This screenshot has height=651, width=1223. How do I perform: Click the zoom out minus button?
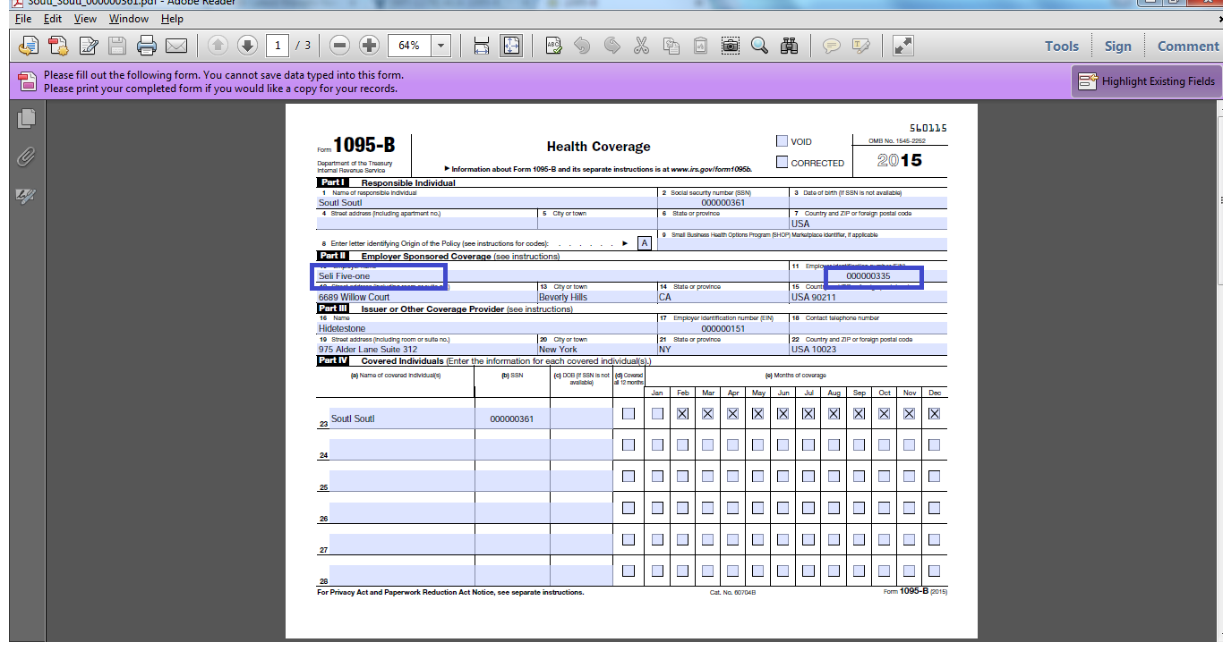339,46
